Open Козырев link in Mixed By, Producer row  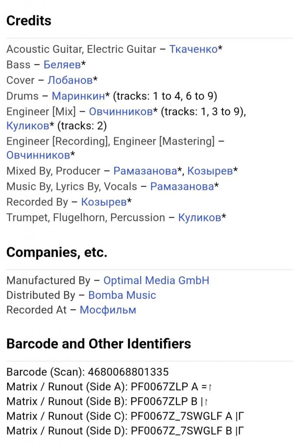[210, 171]
